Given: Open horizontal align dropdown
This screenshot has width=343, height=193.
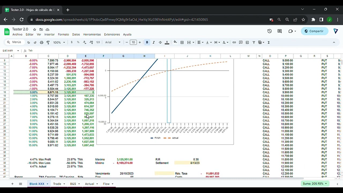Looking at the screenshot, I should coord(200,42).
